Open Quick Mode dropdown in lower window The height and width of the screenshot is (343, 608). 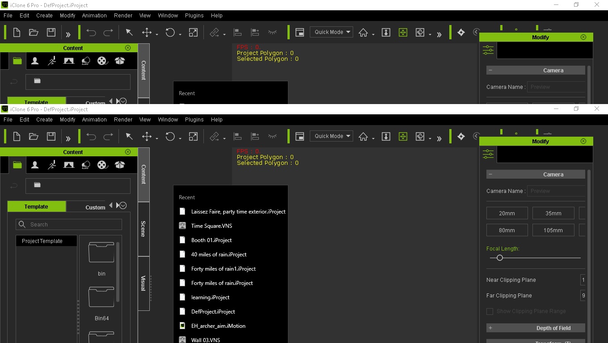[x=331, y=136]
